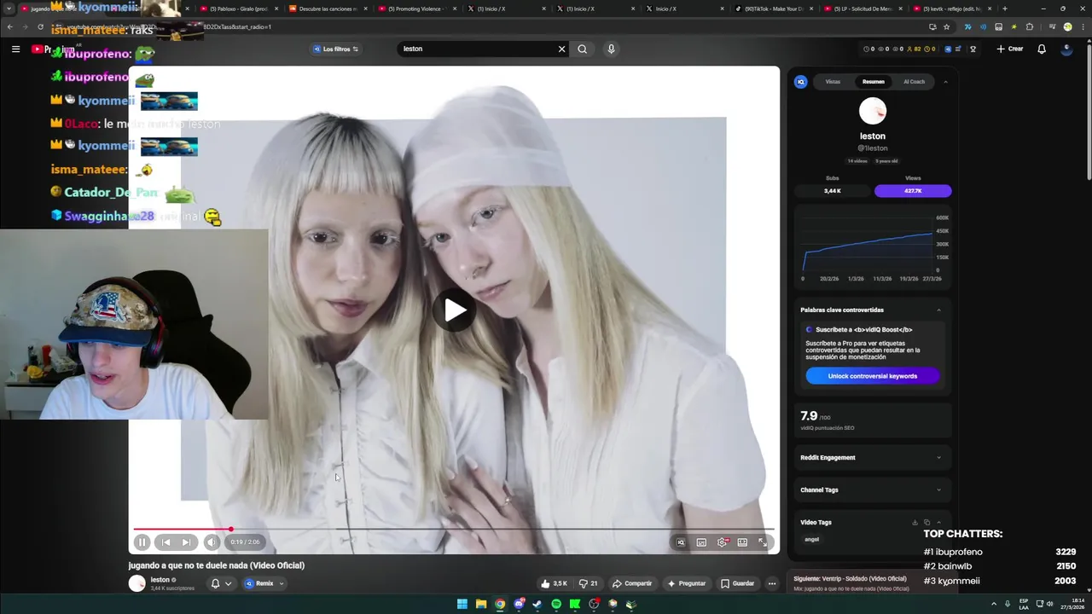
Task: Open the 'Los filtros' filter dropdown
Action: [x=335, y=49]
